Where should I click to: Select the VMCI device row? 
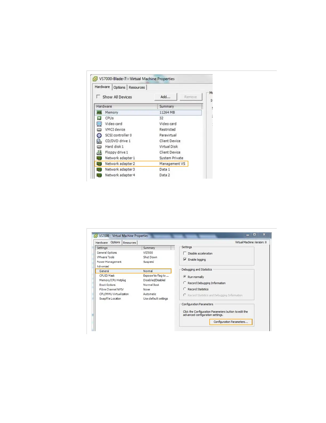[x=148, y=130]
